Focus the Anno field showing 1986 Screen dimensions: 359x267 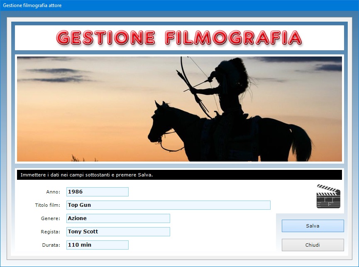click(x=98, y=192)
